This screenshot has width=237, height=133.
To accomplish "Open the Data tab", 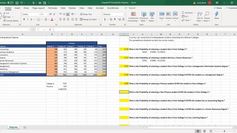I will [63, 8].
